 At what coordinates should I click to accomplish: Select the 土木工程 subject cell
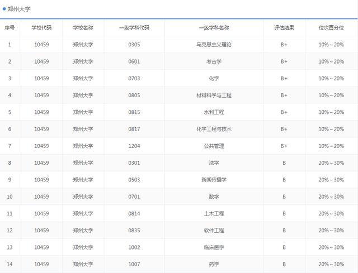pos(214,213)
